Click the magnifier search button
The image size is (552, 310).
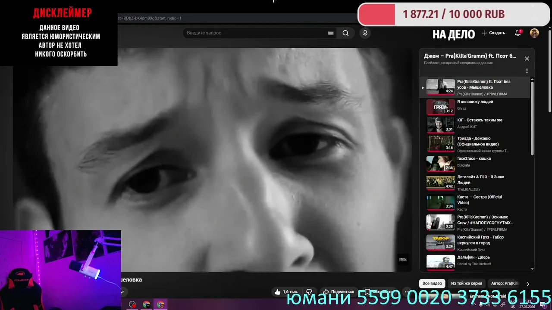tap(345, 33)
